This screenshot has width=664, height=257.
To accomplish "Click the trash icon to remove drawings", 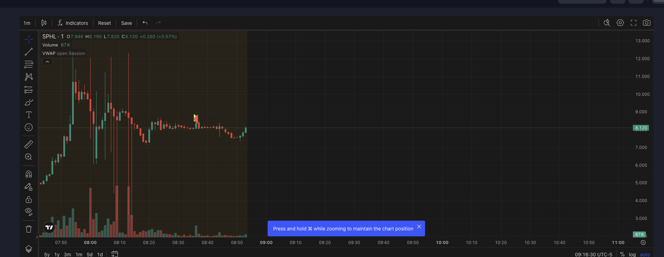I will pos(29,229).
